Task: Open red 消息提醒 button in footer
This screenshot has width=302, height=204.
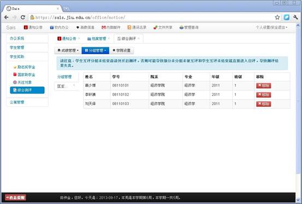Action: click(x=15, y=197)
